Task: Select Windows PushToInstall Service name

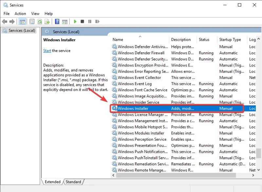Action: tap(143, 158)
